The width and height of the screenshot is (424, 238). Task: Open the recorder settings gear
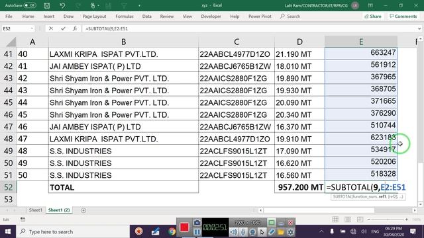click(x=290, y=232)
